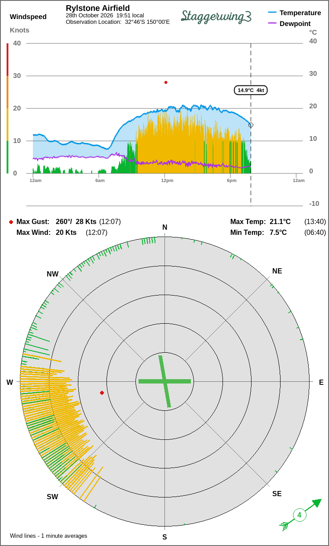Click the Min Temp value 7.5°C

[278, 232]
